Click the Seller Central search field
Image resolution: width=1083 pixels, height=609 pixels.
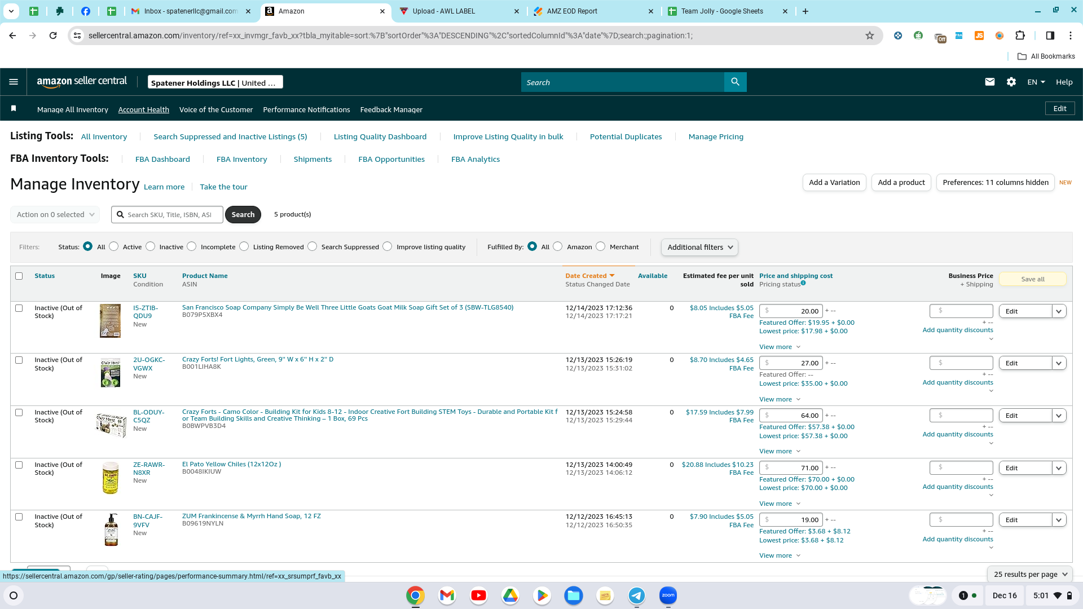623,82
